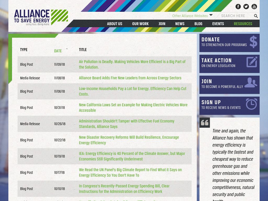Open the Alliance YouTube icon
The image size is (268, 201).
tap(254, 6)
